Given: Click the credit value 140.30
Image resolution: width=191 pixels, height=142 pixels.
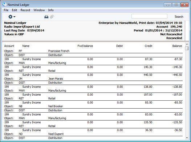Looking at the screenshot, I should (x=148, y=67).
